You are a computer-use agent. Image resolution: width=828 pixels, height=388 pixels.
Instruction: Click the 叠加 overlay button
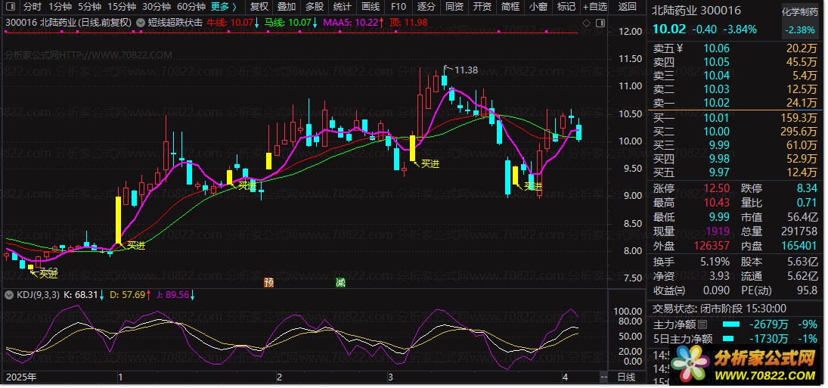[x=287, y=7]
